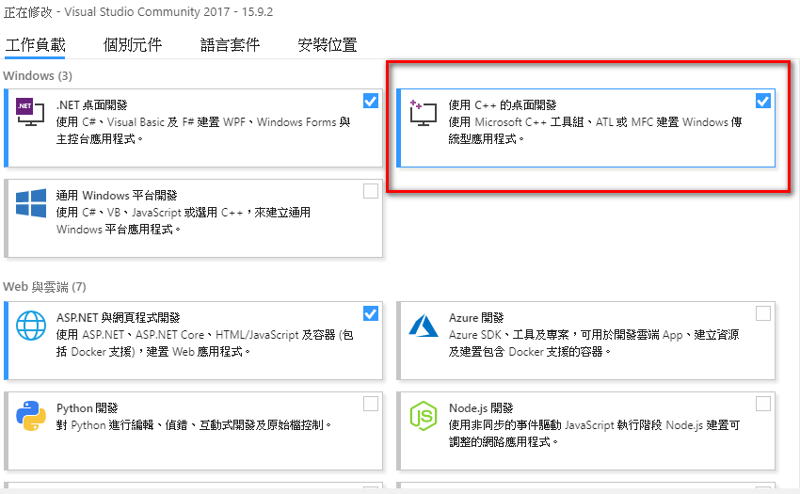Check the Python 開發 workload checkbox
Viewport: 800px width, 494px height.
point(371,404)
